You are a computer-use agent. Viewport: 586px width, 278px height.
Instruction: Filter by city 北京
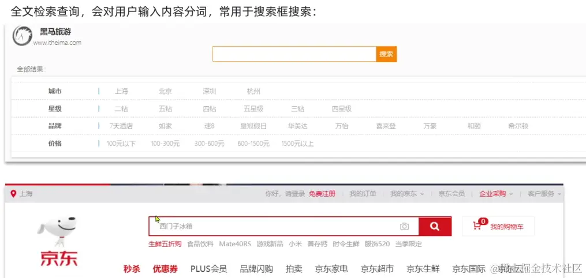point(165,92)
